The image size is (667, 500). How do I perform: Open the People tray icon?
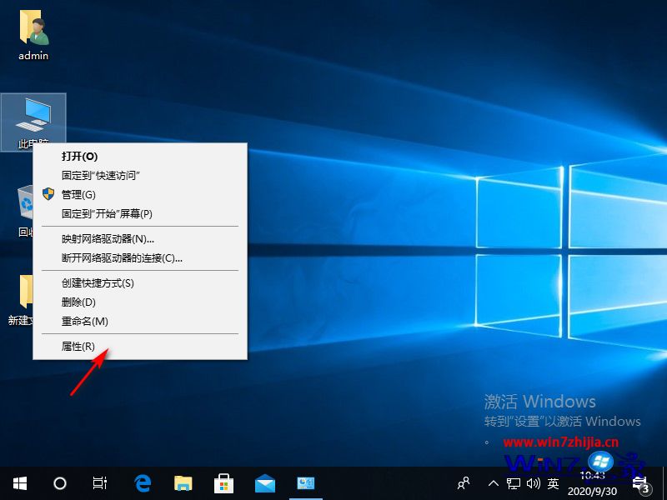464,483
